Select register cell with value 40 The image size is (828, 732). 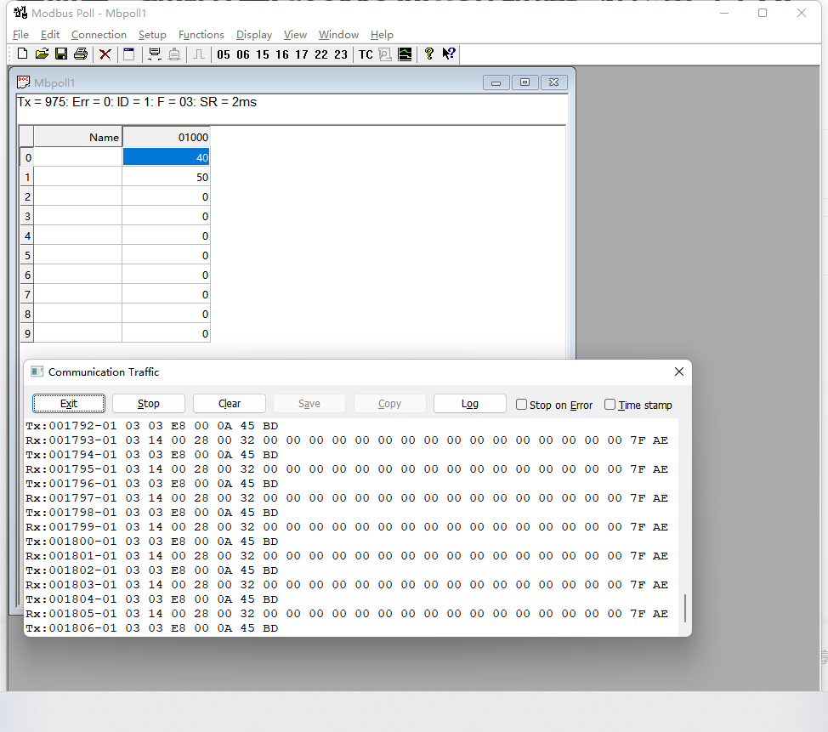pos(166,157)
